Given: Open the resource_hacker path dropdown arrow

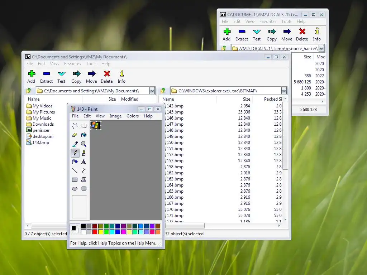Looking at the screenshot, I should tap(321, 48).
